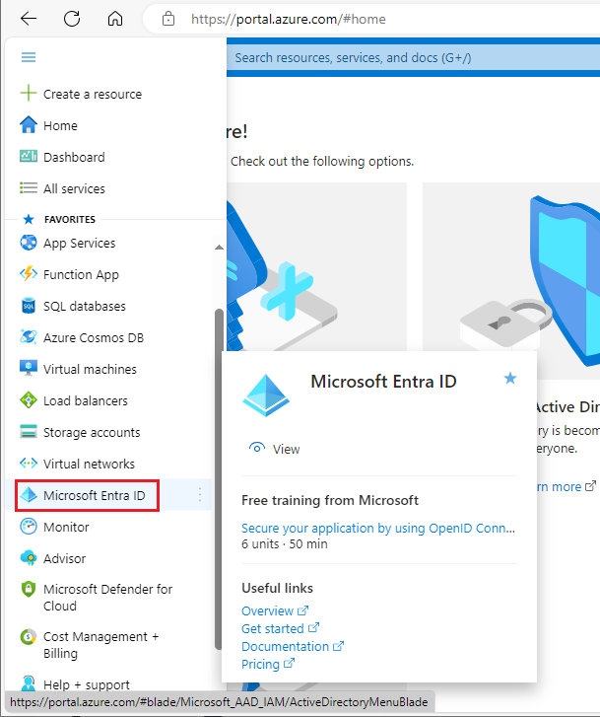Click the Monitor gauge icon
Image resolution: width=600 pixels, height=717 pixels.
click(x=29, y=527)
